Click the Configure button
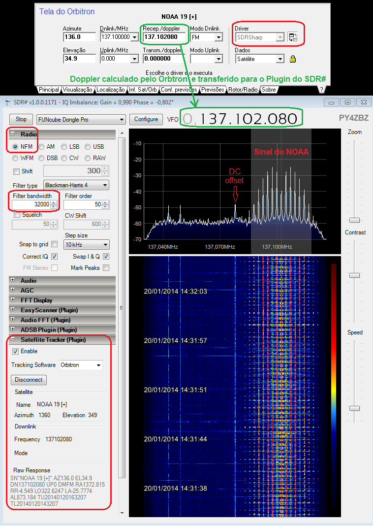Viewport: 373px width, 526px height. click(146, 119)
